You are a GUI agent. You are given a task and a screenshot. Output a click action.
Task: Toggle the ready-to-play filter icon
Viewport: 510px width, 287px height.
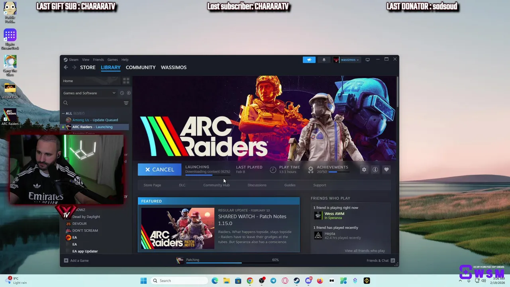point(128,93)
